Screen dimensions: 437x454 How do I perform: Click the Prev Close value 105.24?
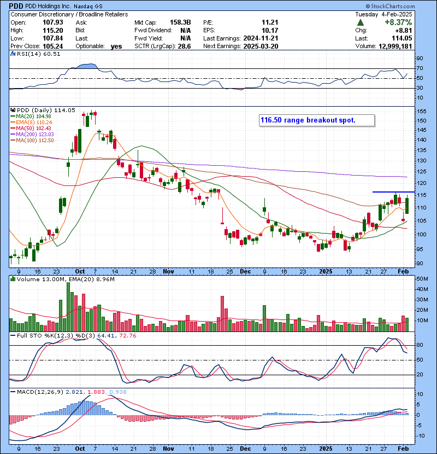tap(52, 46)
